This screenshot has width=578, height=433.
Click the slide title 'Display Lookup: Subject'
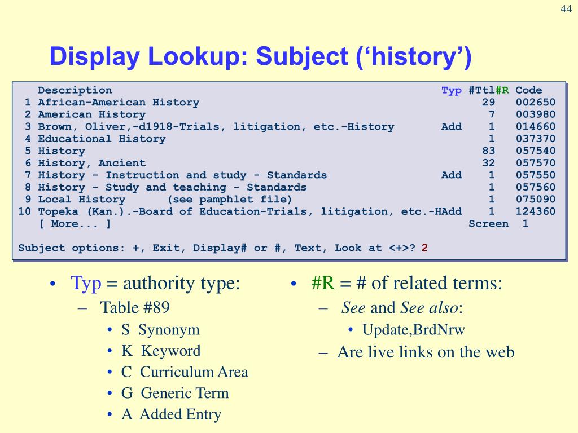click(260, 57)
